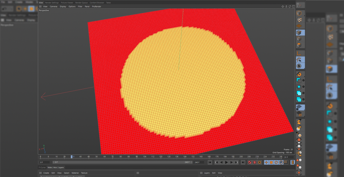
Task: Switch to the Render Queue tab
Action: [x=81, y=3]
